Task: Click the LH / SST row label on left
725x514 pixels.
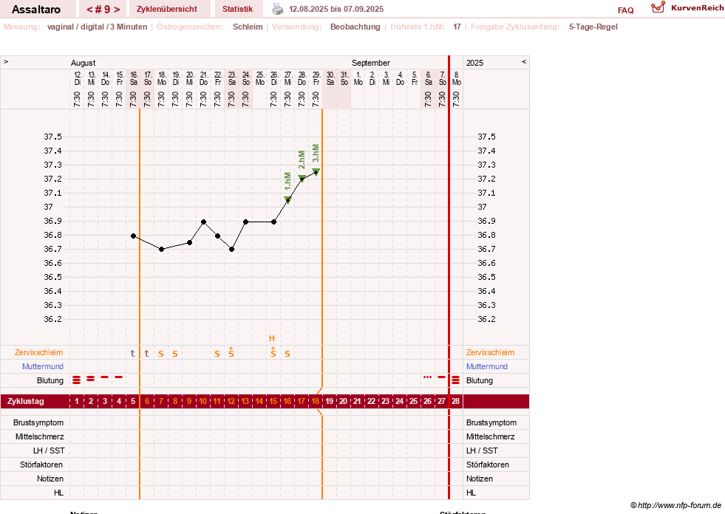Action: (x=49, y=450)
